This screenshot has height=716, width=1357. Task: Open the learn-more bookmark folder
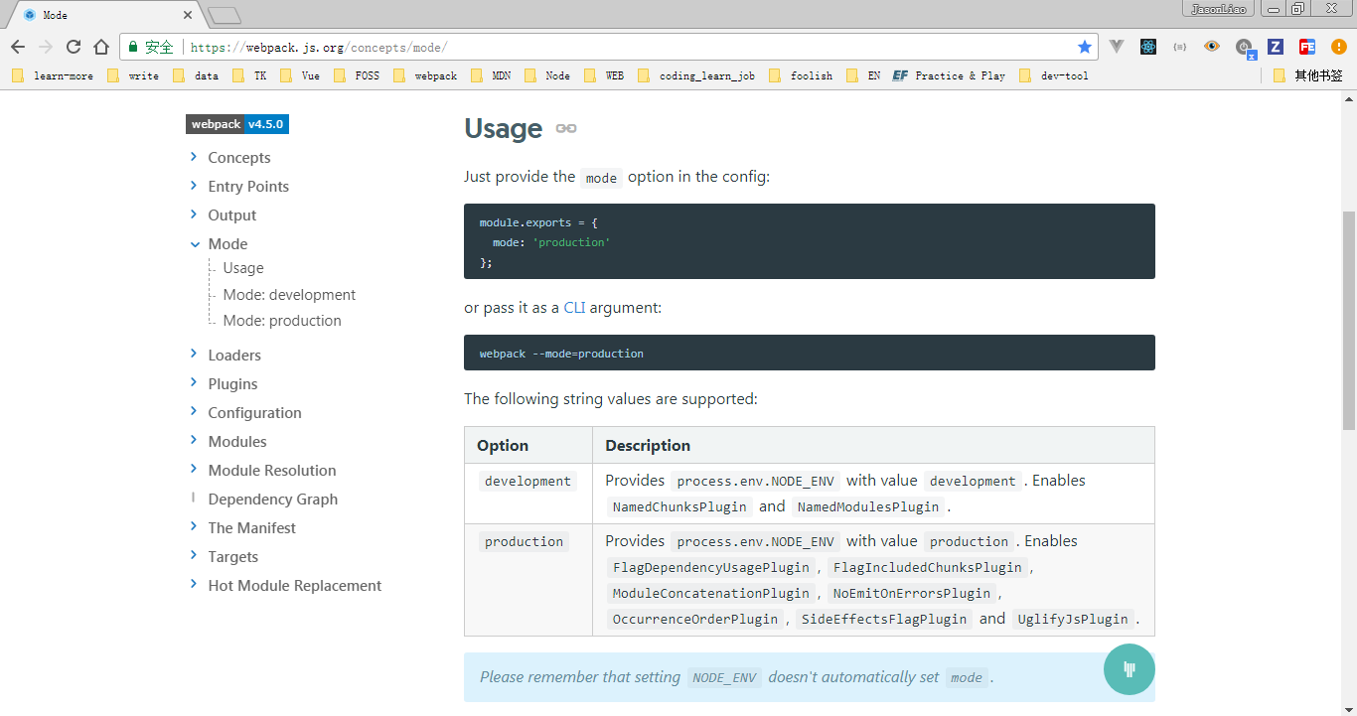[53, 75]
